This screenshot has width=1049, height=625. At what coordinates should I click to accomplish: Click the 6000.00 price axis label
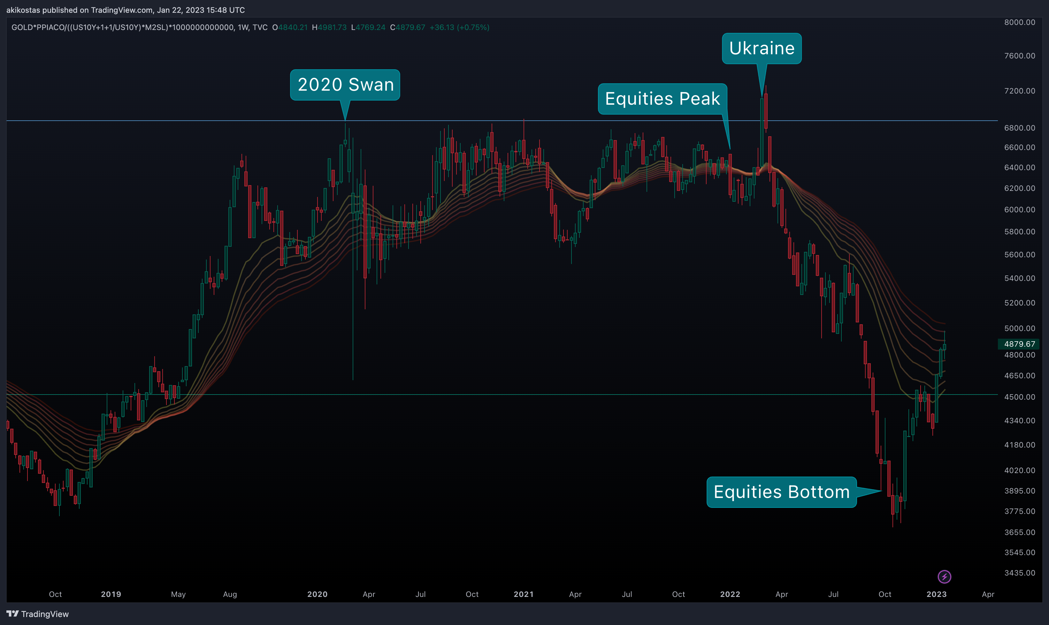click(1020, 210)
